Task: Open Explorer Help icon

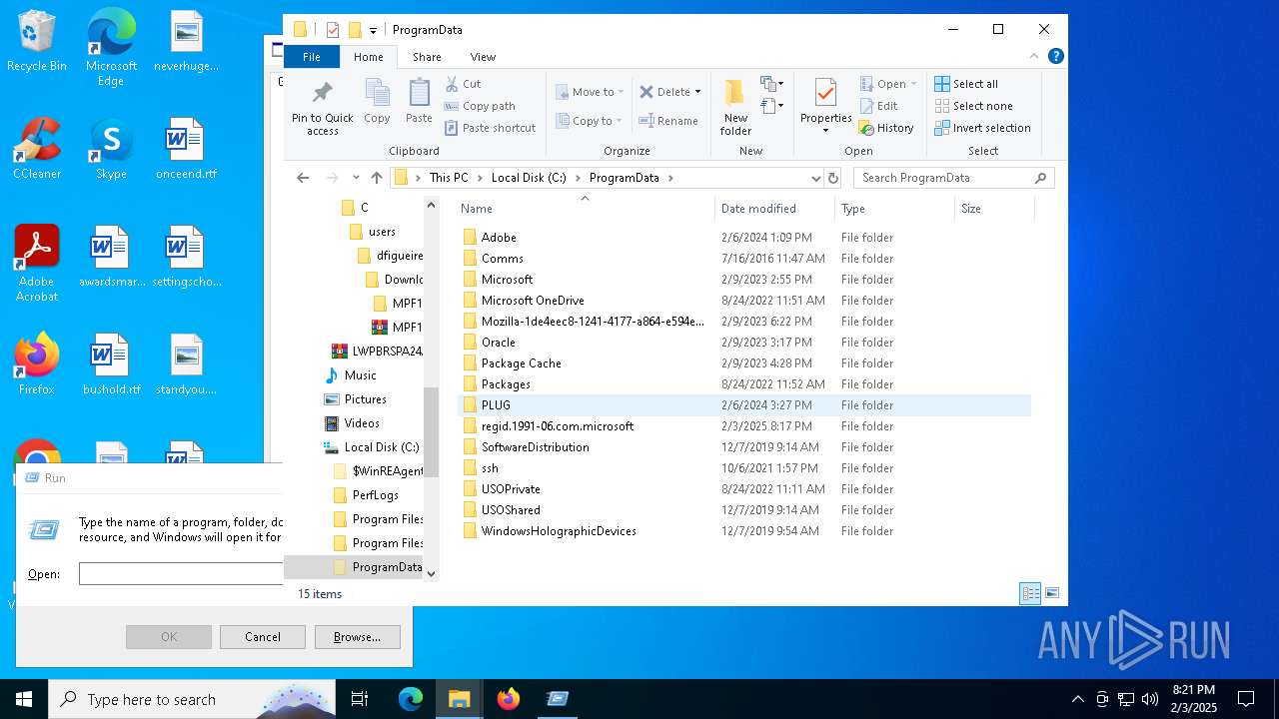Action: click(1055, 57)
